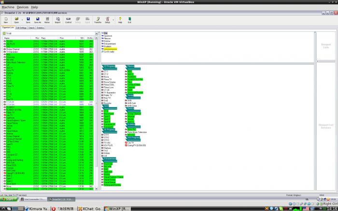Open the Setup toolbar icon

tap(107, 20)
